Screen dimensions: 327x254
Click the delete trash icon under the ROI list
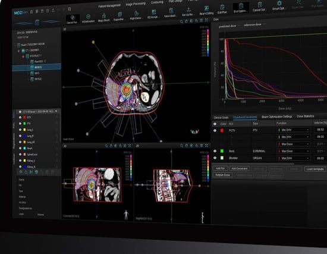pos(36,172)
